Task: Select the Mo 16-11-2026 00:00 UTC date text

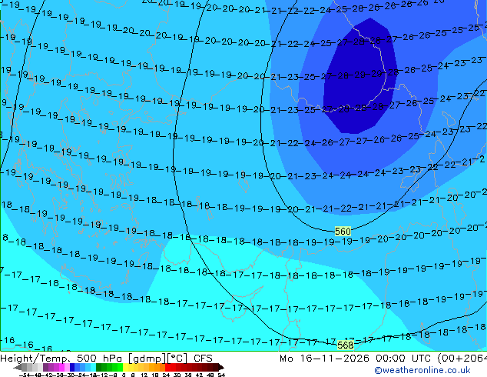Action: (x=356, y=359)
